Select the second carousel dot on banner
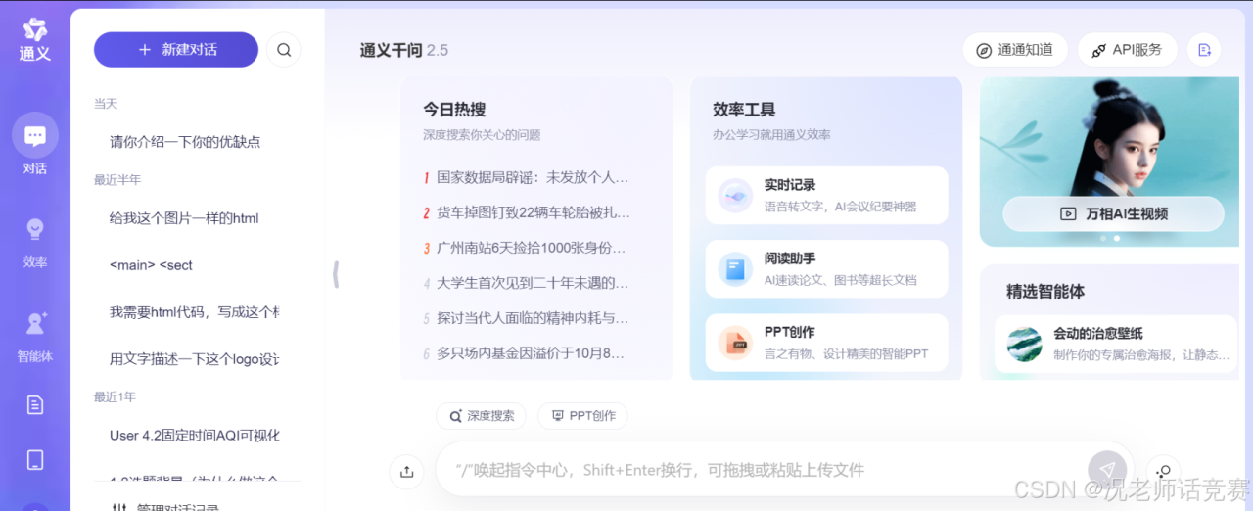Viewport: 1253px width, 511px height. point(1117,238)
